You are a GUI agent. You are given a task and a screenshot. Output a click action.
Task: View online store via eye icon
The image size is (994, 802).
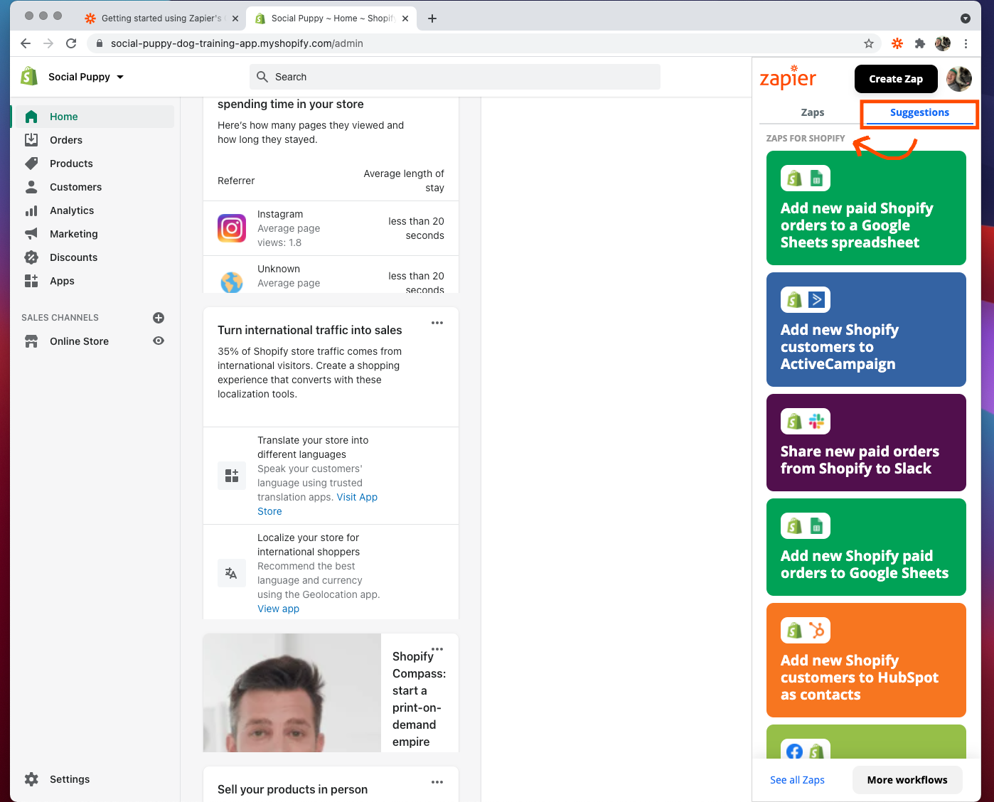(x=159, y=341)
